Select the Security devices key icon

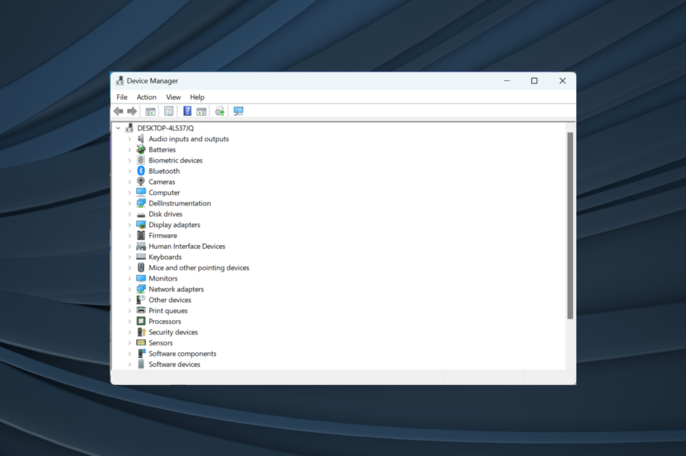(141, 332)
